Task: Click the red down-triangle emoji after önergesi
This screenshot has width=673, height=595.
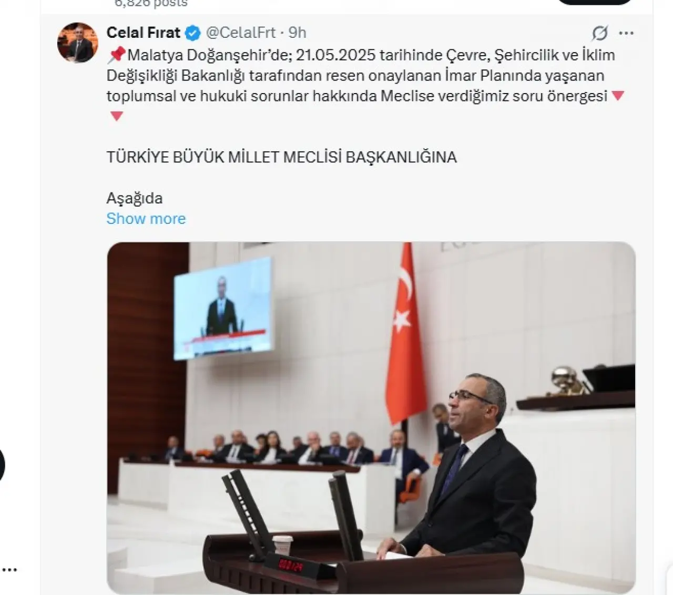Action: pyautogui.click(x=618, y=96)
